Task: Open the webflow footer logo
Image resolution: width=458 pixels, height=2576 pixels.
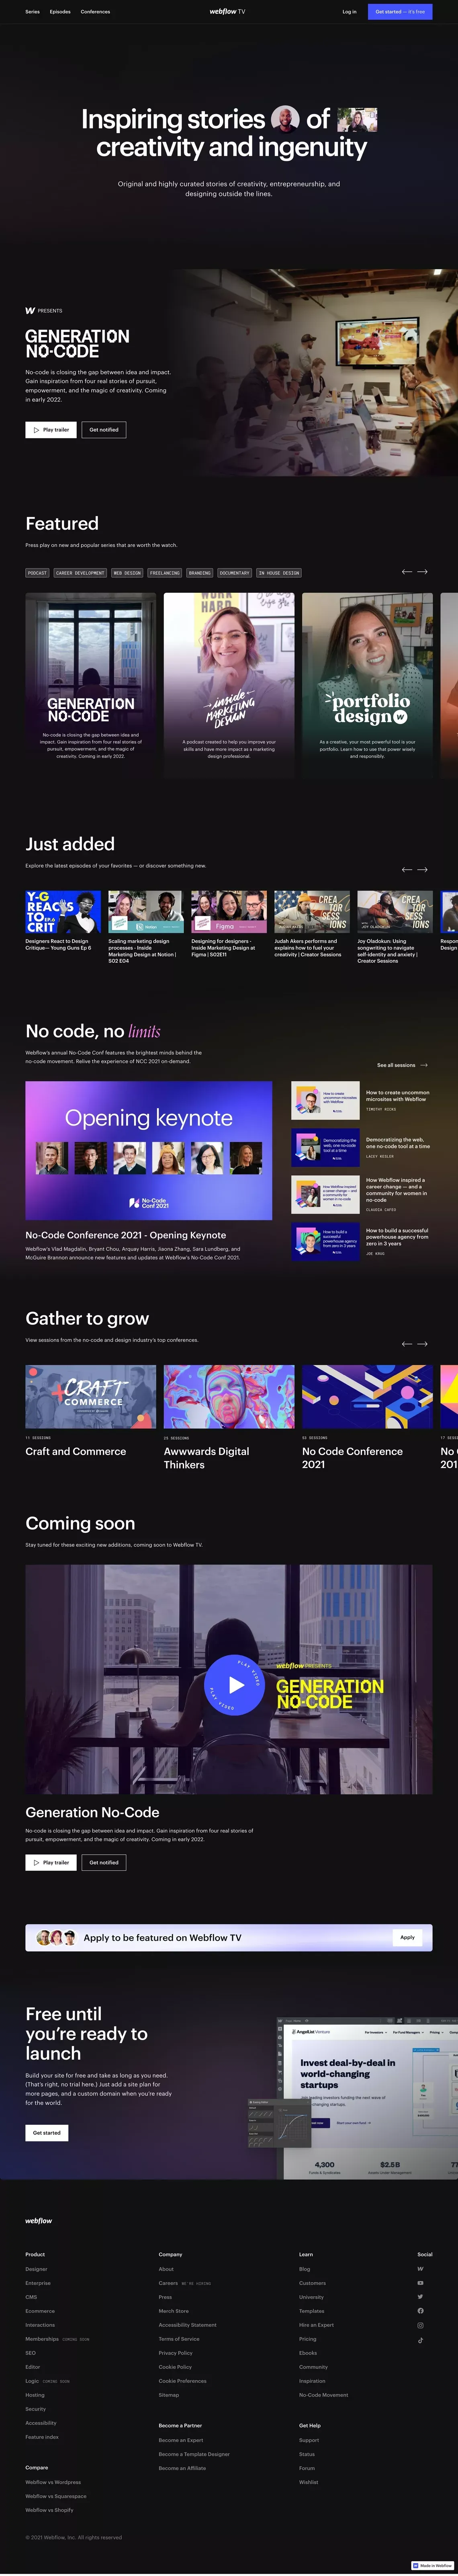Action: coord(38,2220)
